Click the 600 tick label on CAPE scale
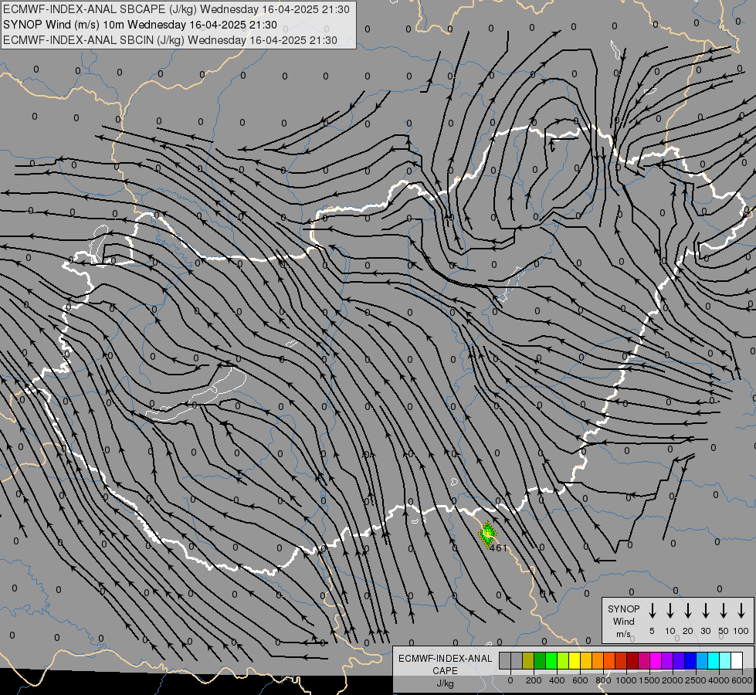This screenshot has width=756, height=695. (x=580, y=680)
